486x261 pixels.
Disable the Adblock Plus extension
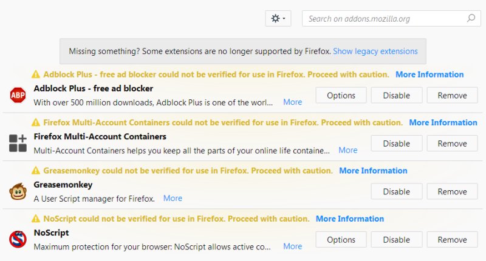tap(396, 96)
